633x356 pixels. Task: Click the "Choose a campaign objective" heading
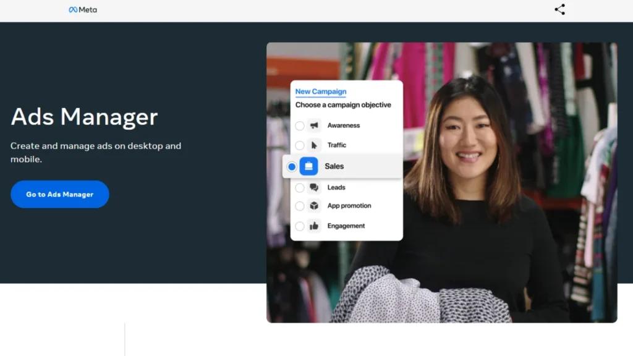pyautogui.click(x=343, y=105)
